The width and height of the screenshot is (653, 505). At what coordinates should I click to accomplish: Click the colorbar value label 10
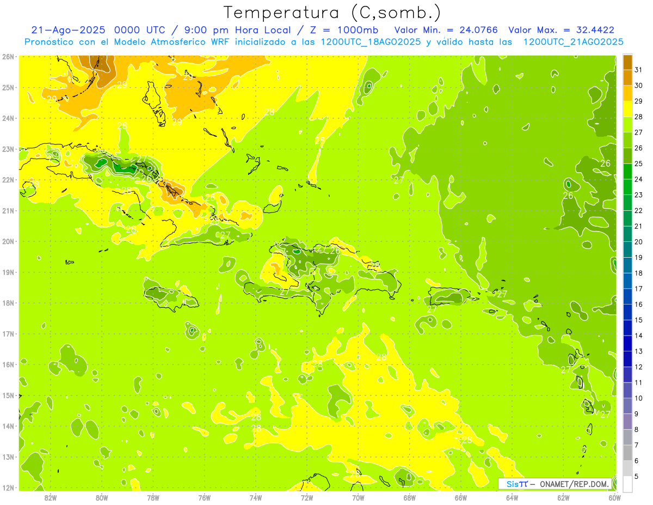click(639, 398)
